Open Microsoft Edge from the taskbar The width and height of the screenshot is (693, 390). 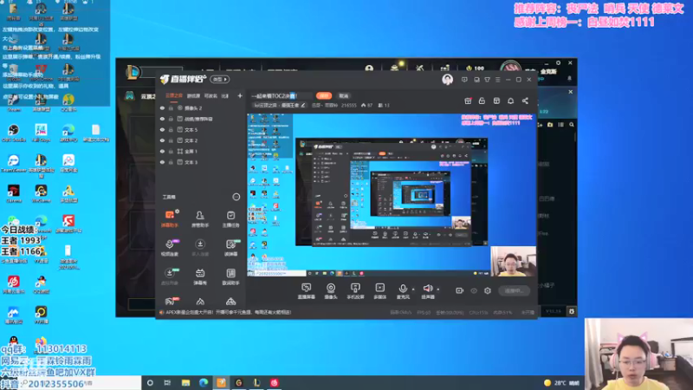(x=204, y=383)
